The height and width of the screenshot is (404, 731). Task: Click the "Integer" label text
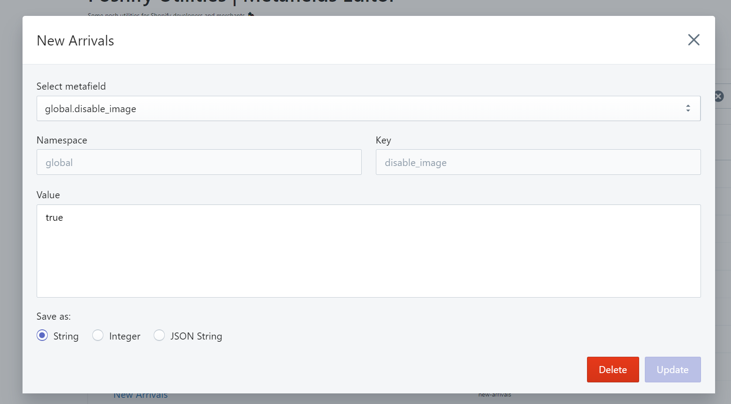tap(125, 336)
